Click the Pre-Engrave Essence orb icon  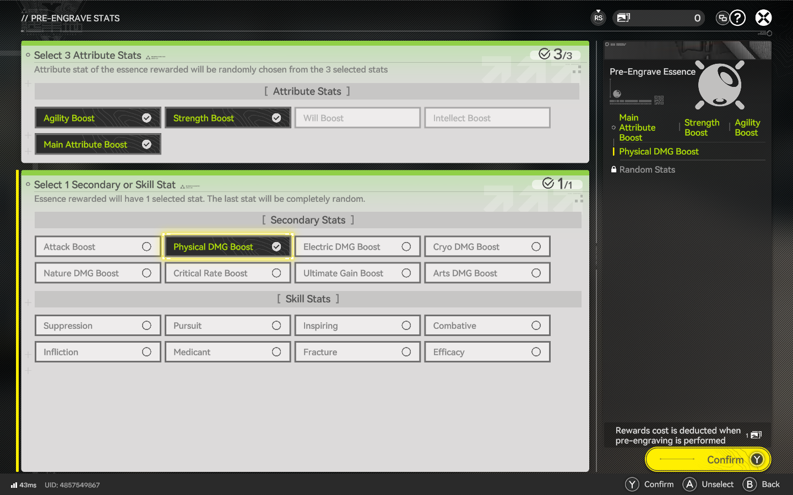click(x=720, y=85)
